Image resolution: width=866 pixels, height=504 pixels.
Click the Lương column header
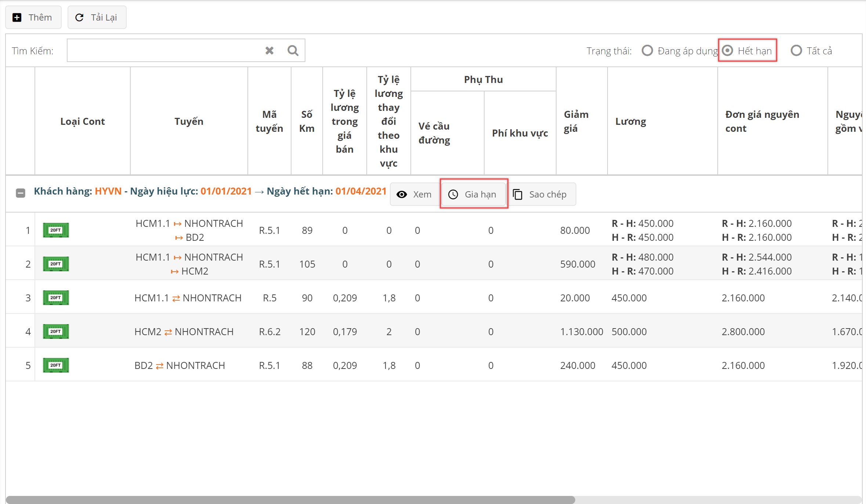(x=630, y=121)
